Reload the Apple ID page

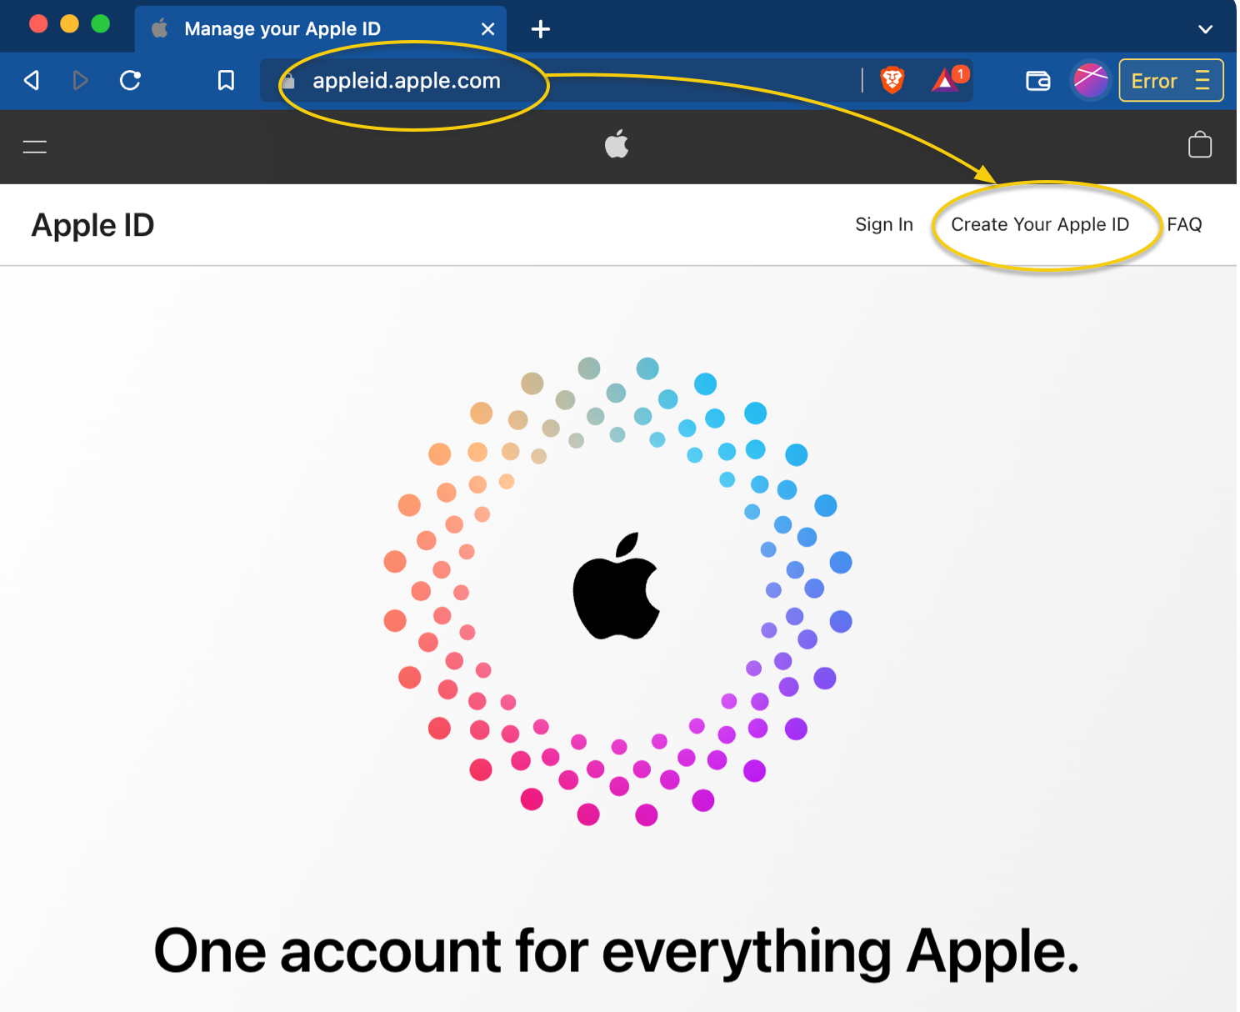[x=130, y=80]
